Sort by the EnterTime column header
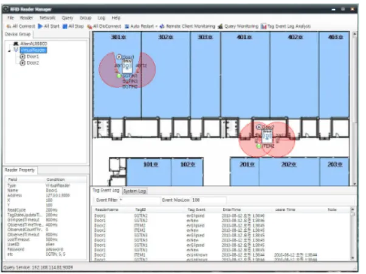This screenshot has width=366, height=274. coord(231,209)
